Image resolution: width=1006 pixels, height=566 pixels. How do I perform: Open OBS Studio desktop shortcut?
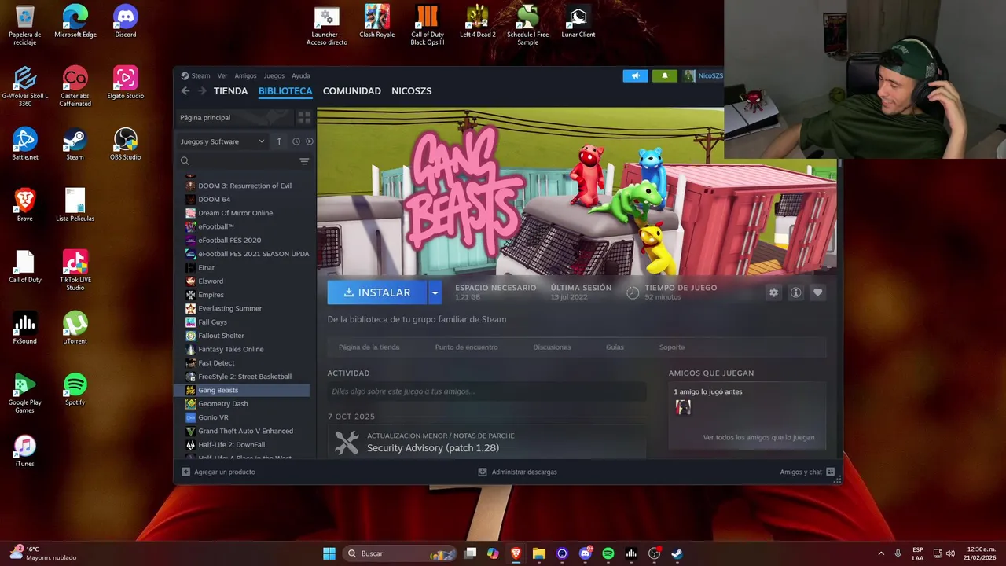[x=126, y=144]
